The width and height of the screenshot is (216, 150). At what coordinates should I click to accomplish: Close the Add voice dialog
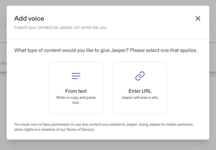(198, 18)
